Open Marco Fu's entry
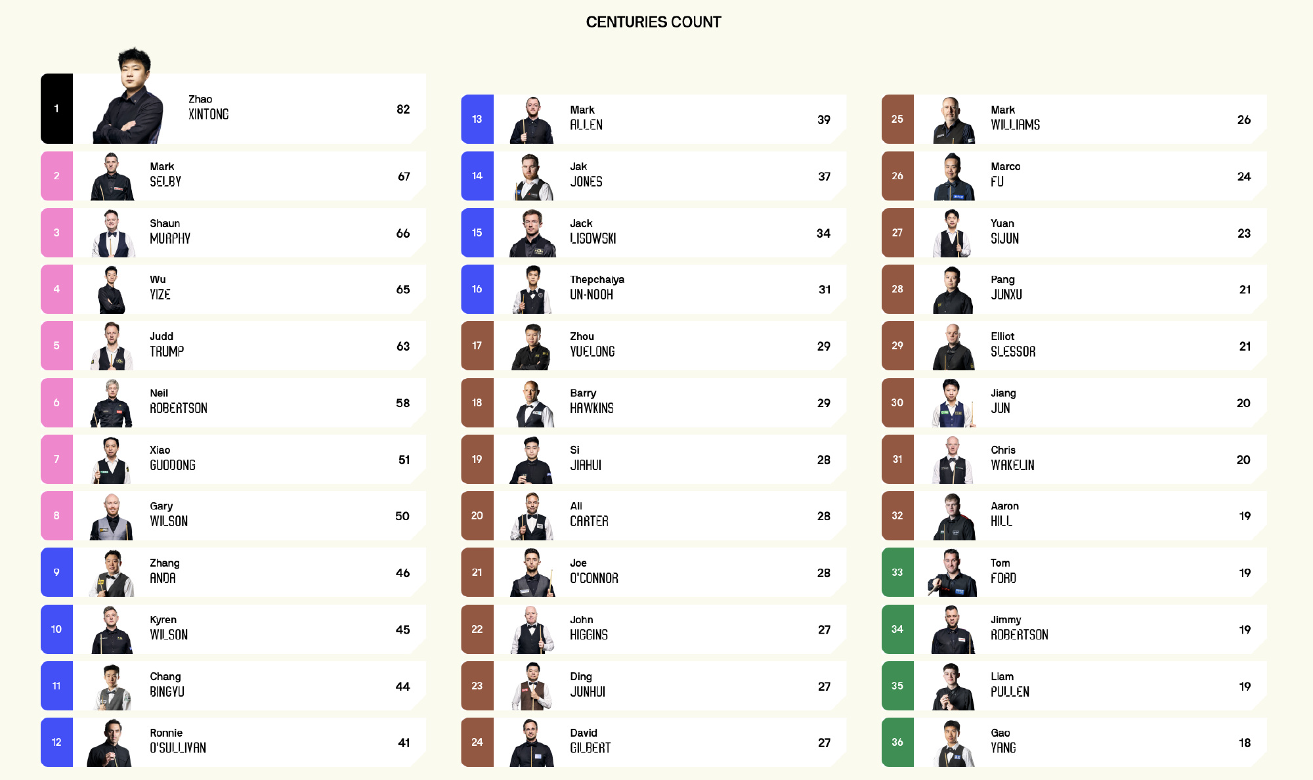 [x=1074, y=176]
